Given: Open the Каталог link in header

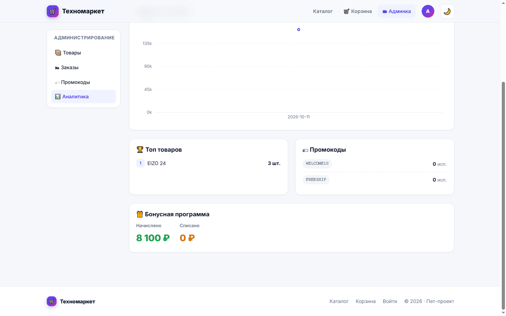Looking at the screenshot, I should point(323,11).
